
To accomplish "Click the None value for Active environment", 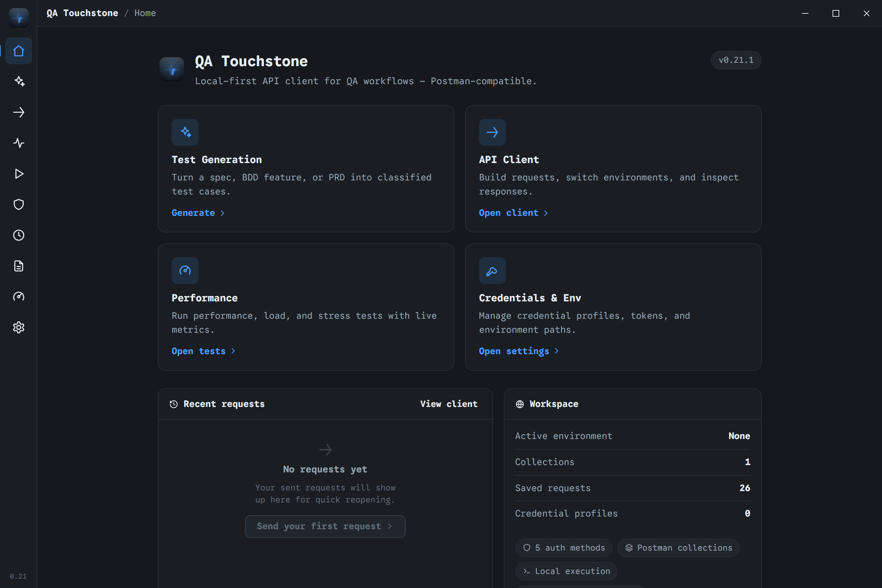I will pos(739,436).
